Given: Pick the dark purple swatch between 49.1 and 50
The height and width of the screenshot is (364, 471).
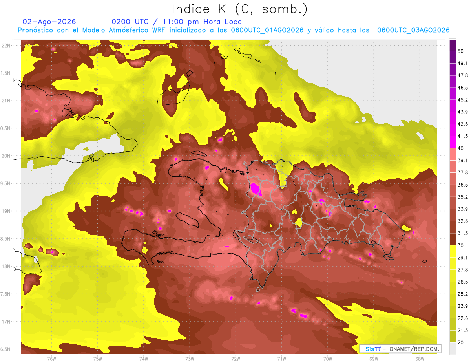Looking at the screenshot, I should [x=453, y=57].
